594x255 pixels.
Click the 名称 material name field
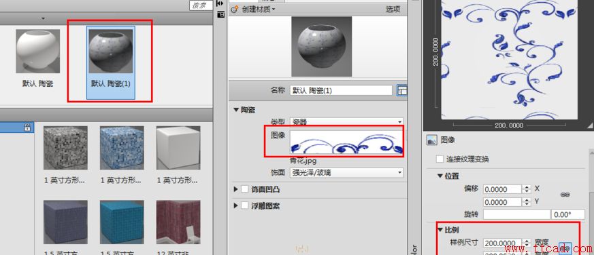point(341,90)
